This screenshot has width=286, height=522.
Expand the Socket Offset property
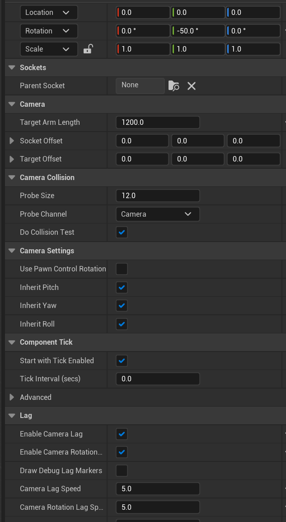pos(12,141)
